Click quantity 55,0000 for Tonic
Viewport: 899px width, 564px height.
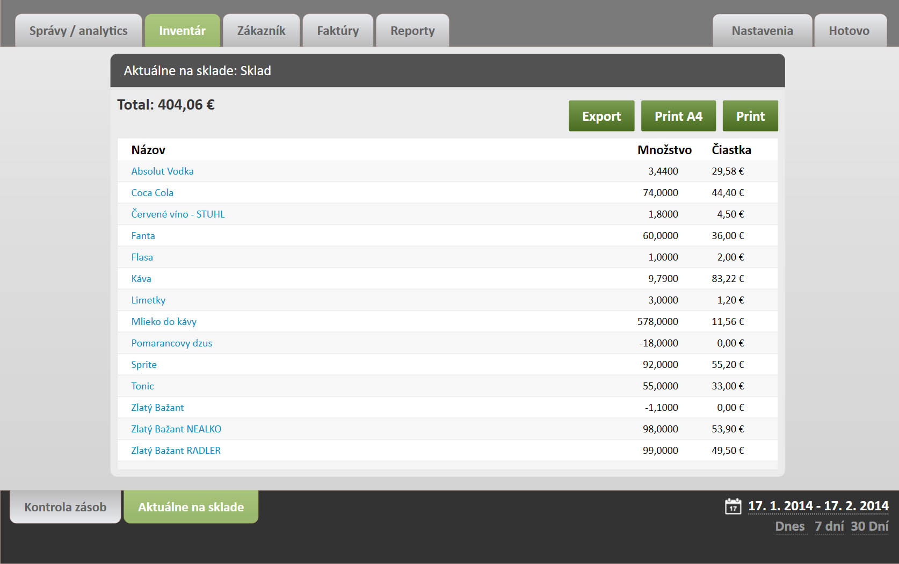click(661, 386)
